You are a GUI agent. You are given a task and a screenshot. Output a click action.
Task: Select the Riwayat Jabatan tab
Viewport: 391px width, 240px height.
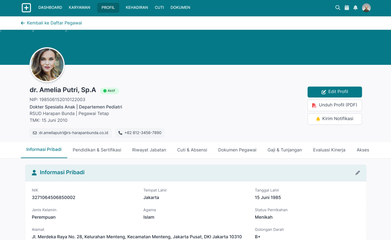(x=149, y=150)
